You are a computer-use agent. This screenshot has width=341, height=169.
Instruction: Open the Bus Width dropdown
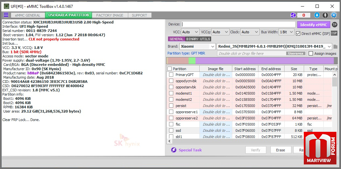tap(287, 32)
